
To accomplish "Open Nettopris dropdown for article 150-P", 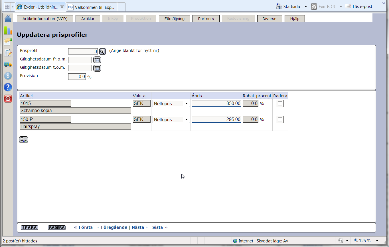I will pos(171,120).
